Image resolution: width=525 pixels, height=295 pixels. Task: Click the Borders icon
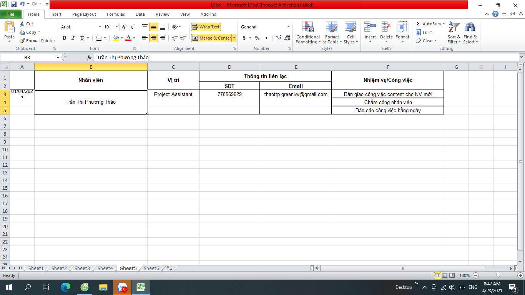pos(99,38)
